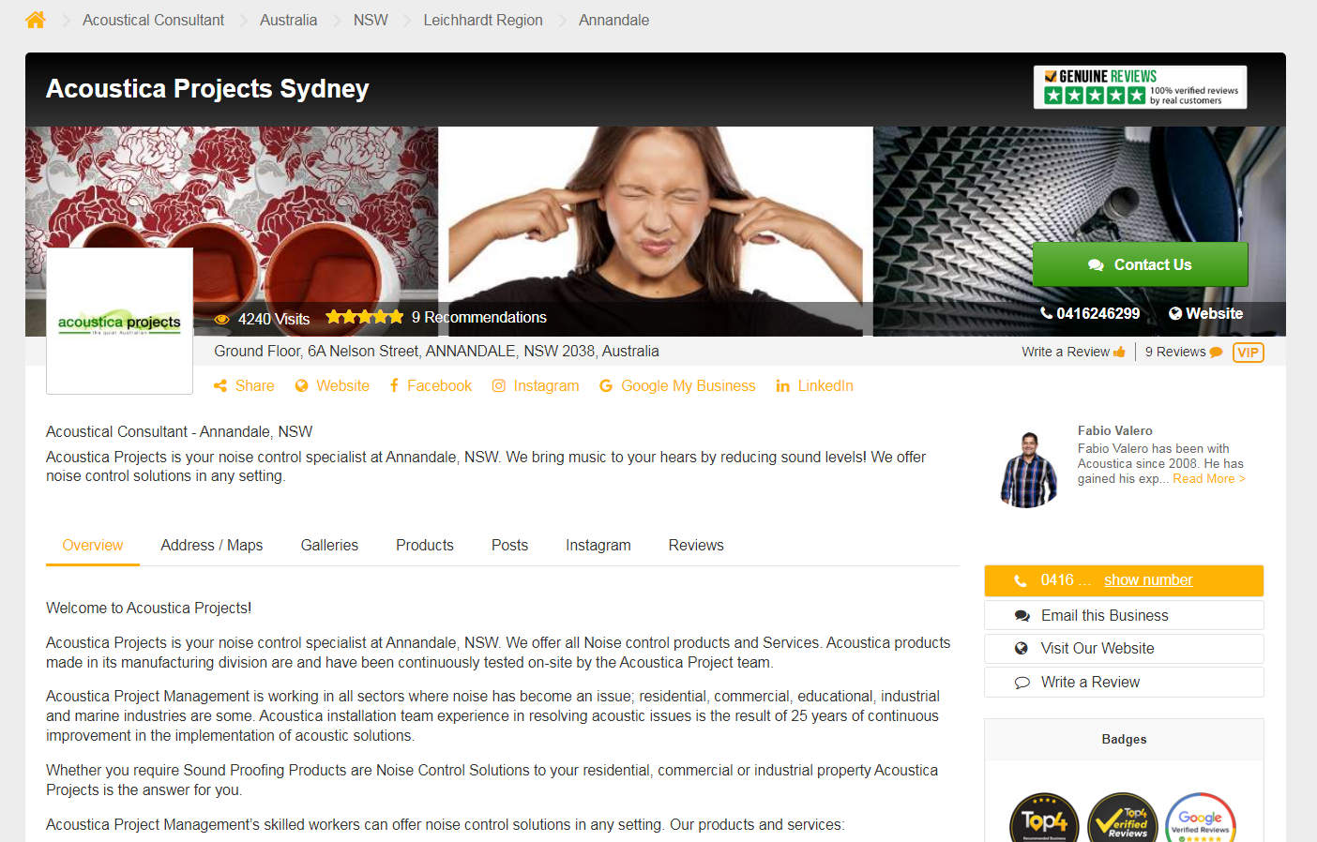
Task: Click the Genuine Reviews badge
Action: [x=1140, y=87]
